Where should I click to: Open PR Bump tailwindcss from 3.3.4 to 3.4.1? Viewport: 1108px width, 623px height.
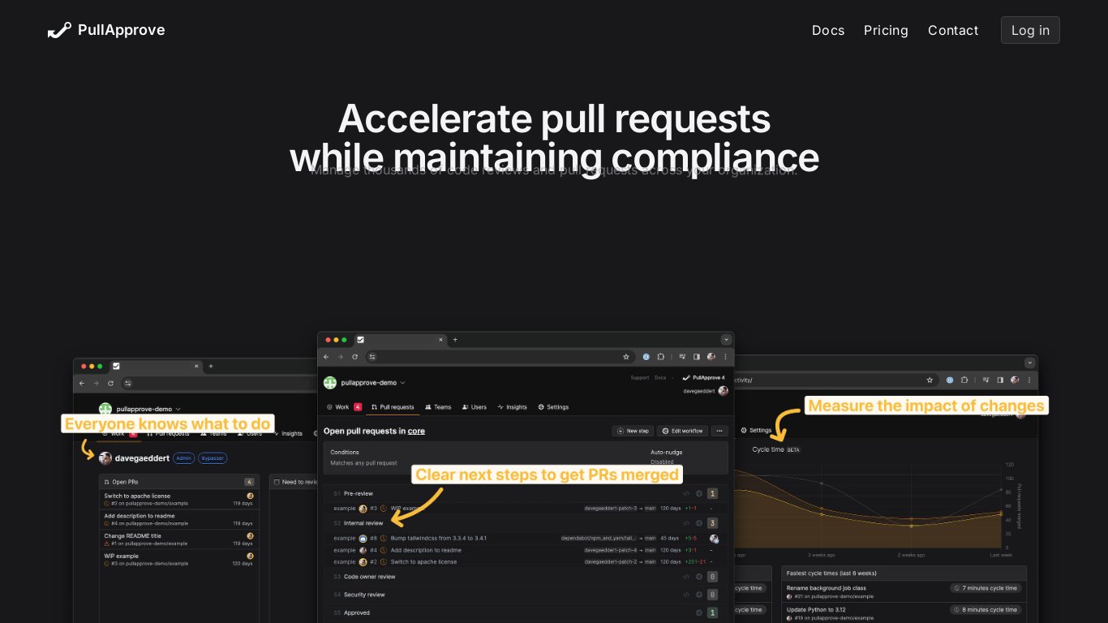tap(439, 538)
